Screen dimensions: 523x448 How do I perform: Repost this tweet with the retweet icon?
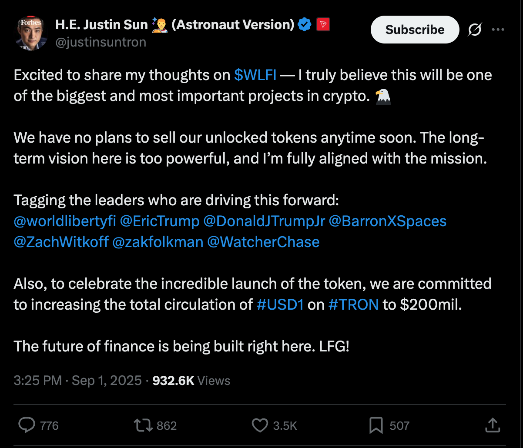(143, 425)
